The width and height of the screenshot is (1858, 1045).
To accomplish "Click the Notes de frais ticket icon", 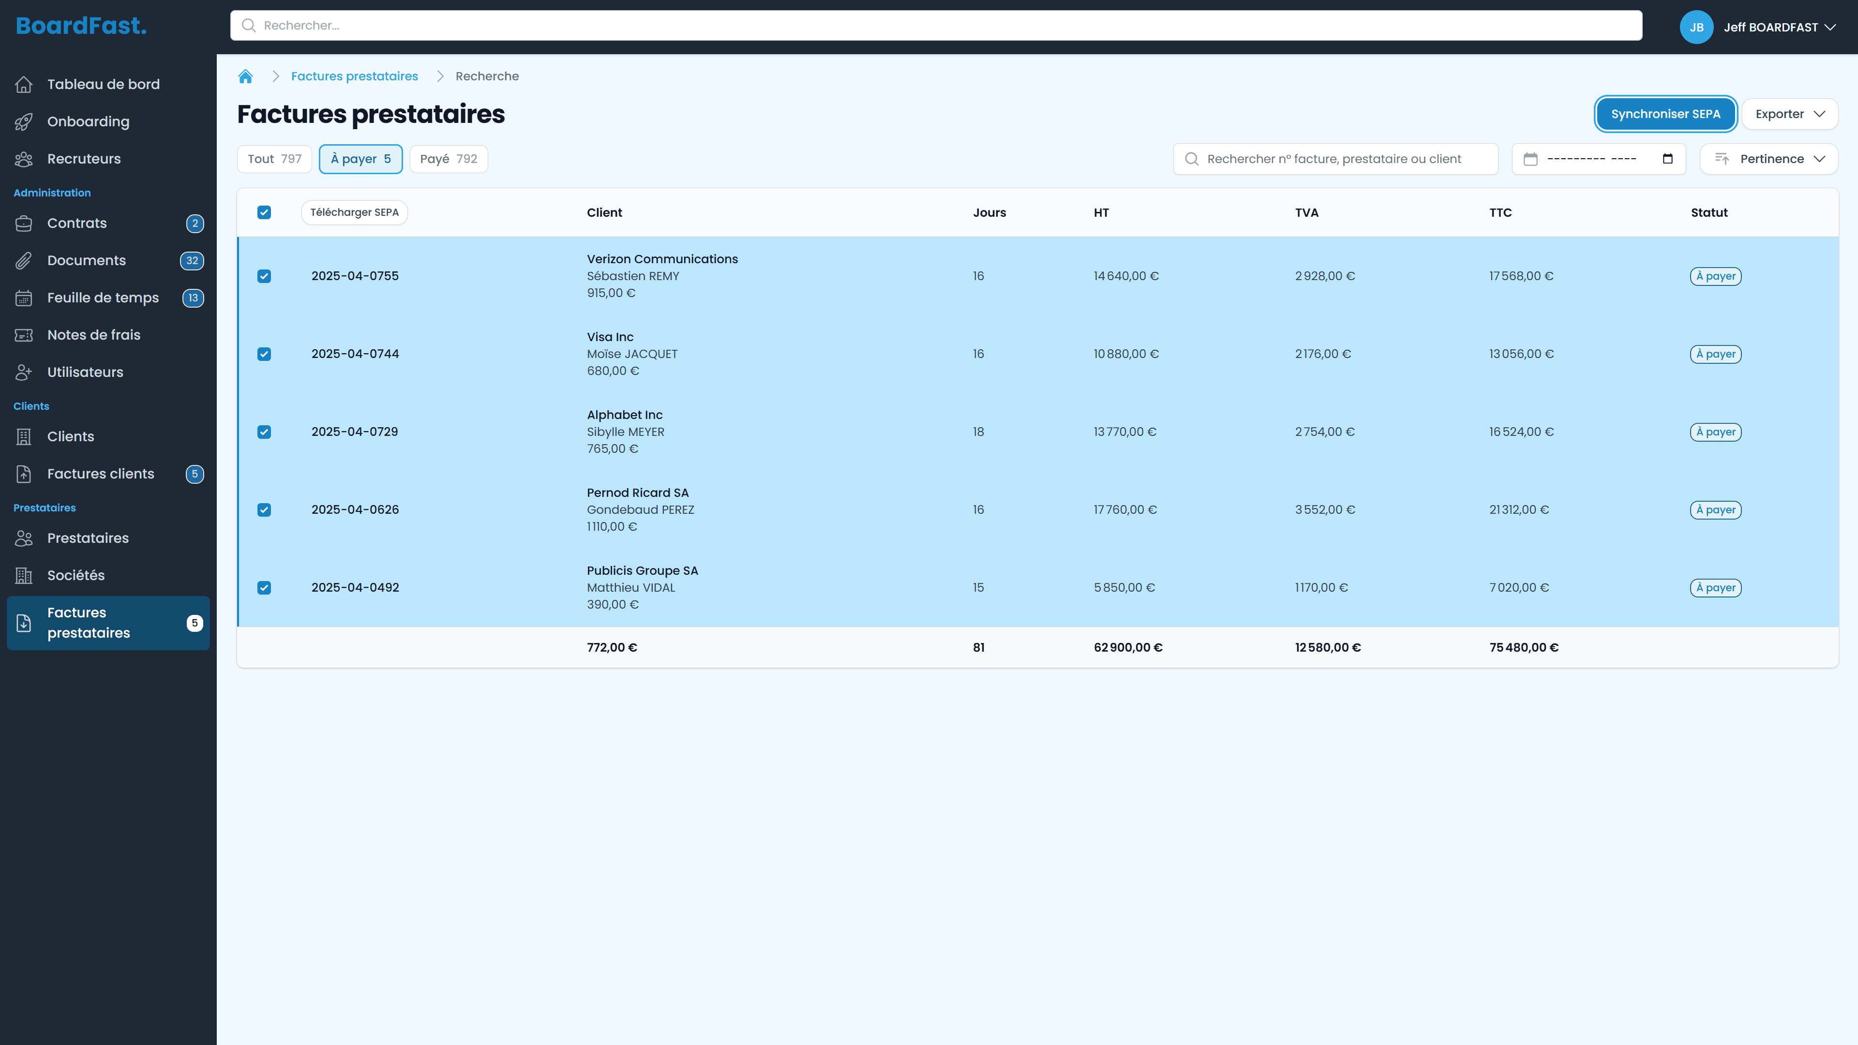I will tap(24, 335).
